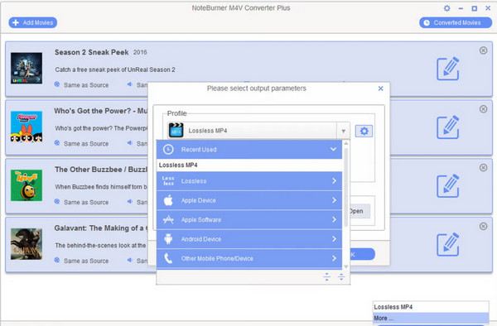Remove Who's Got the Power from list
Viewport: 497px width, 326px height.
click(483, 109)
